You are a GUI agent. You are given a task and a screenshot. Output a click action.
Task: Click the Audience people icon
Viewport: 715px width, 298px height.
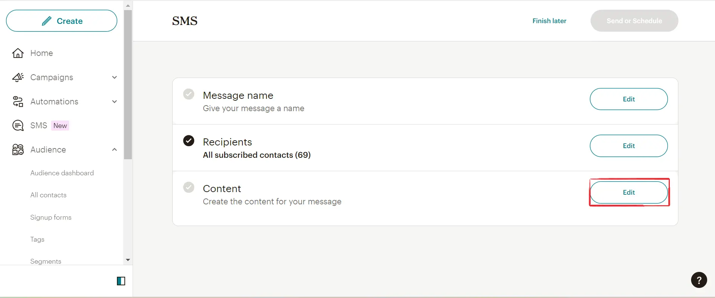pyautogui.click(x=18, y=150)
